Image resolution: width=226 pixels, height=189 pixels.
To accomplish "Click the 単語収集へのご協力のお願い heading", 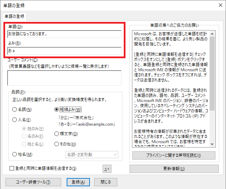I will click(x=175, y=25).
